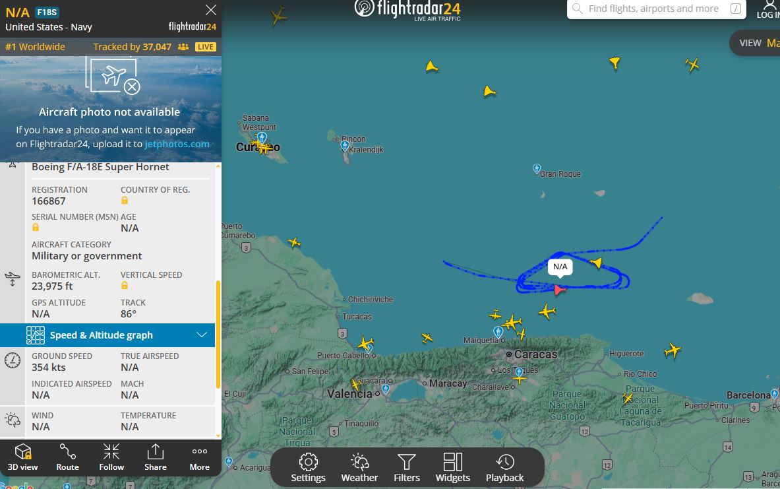Open the More options menu
Viewport: 780px width, 489px height.
(x=200, y=457)
